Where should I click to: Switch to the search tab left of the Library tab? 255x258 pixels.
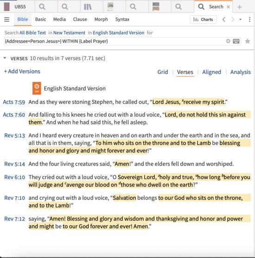pyautogui.click(x=65, y=7)
